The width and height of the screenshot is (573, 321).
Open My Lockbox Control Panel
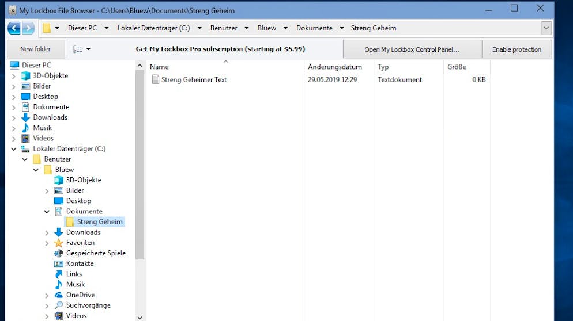click(x=412, y=49)
